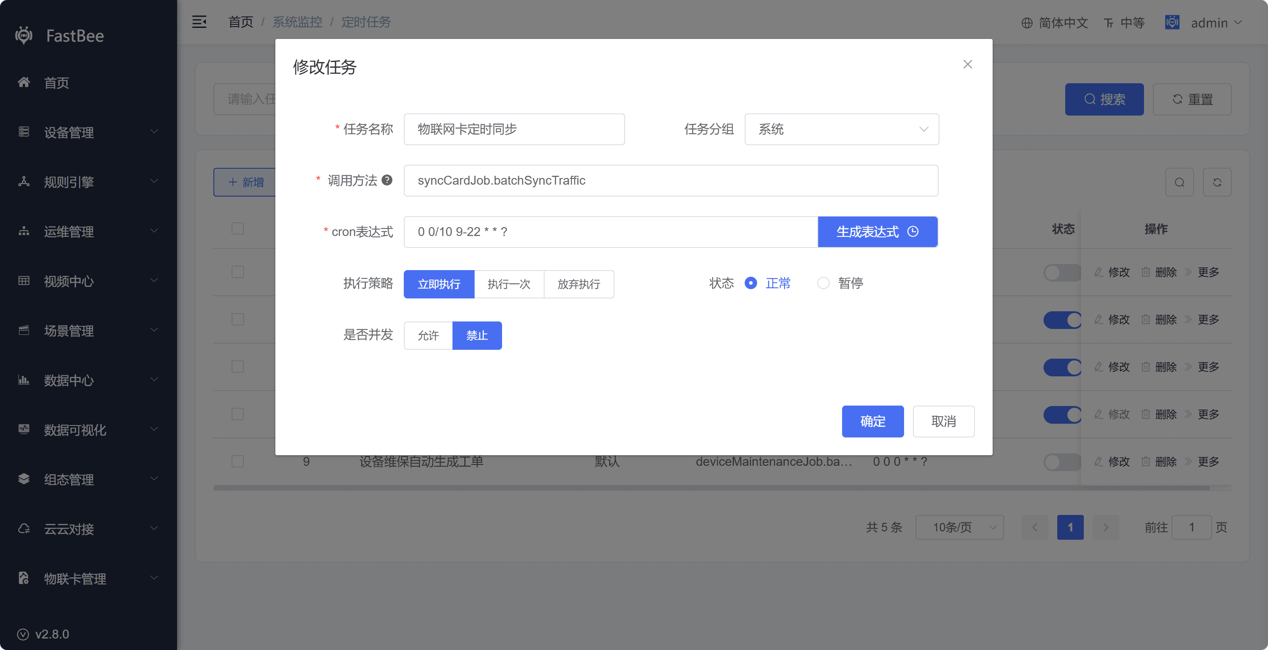Click the table search toggle icon button
The image size is (1268, 650).
(1179, 182)
